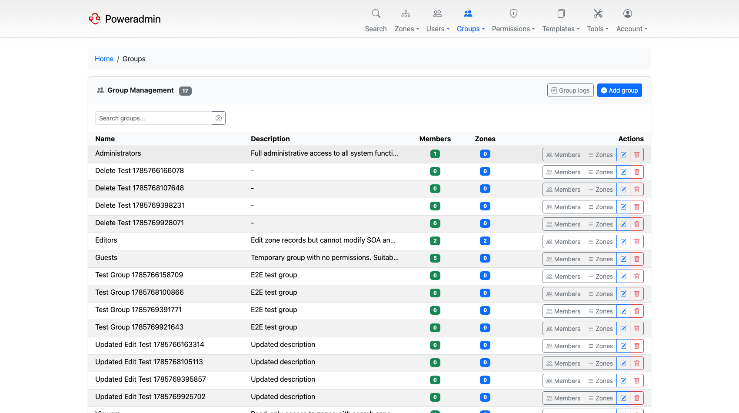
Task: Edit group Updated Edit Test 1785769395857
Action: (623, 381)
